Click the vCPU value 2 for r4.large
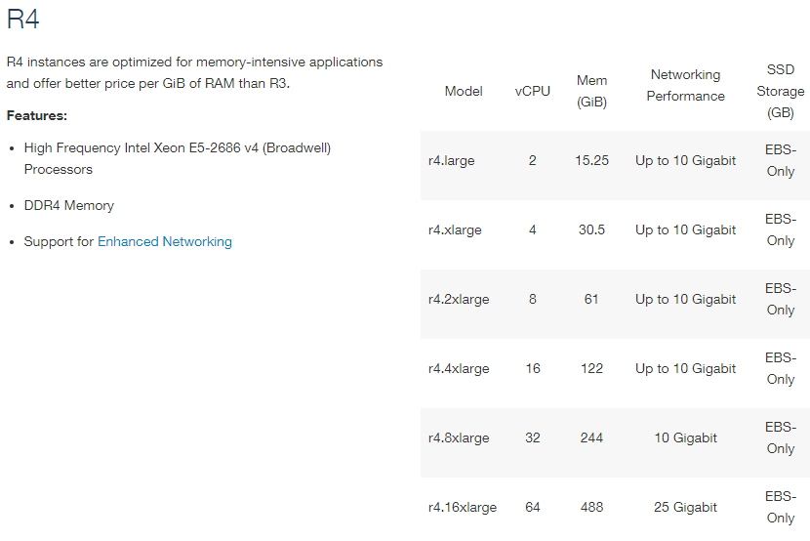810x541 pixels. click(x=532, y=161)
